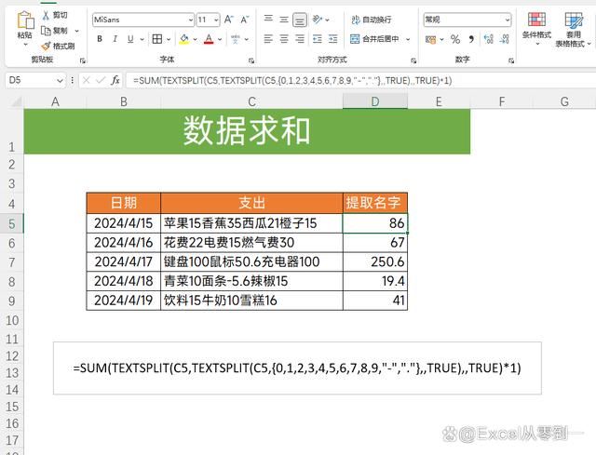
Task: Click the 提取名字 header cell
Action: pyautogui.click(x=375, y=203)
